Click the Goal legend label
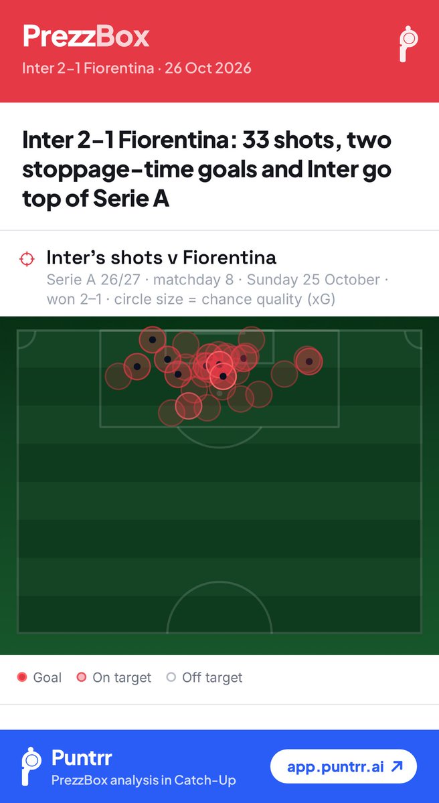Image resolution: width=439 pixels, height=803 pixels. point(47,677)
